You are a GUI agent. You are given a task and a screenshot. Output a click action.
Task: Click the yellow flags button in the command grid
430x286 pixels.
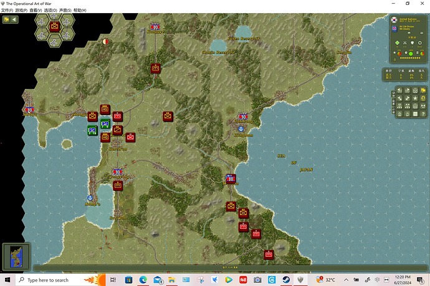(423, 90)
